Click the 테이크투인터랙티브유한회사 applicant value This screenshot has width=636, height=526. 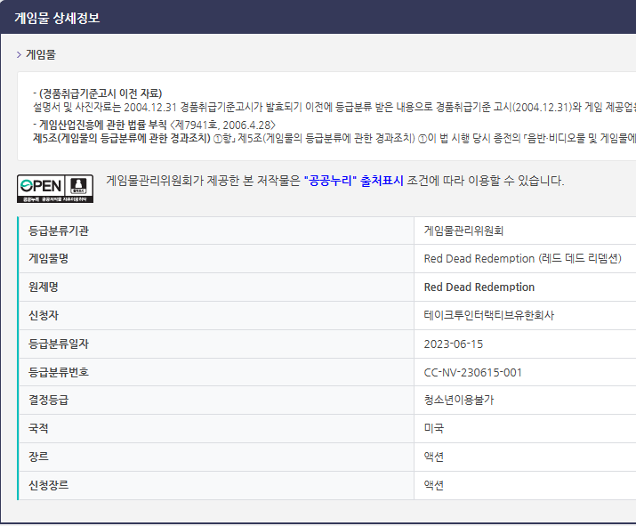(x=488, y=315)
